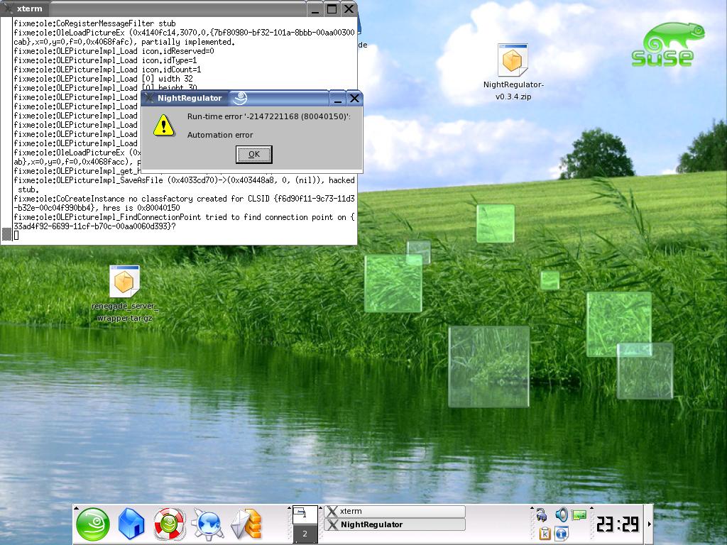Open the NightRegulator dialog window menu icon

pos(149,98)
